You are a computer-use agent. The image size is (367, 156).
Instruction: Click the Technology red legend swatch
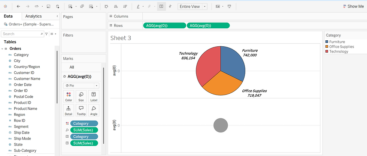[327, 52]
